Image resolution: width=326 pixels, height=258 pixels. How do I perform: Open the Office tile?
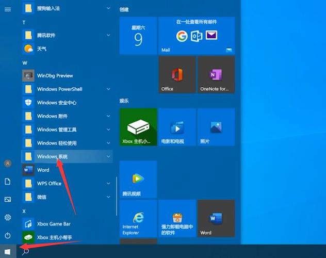177,75
